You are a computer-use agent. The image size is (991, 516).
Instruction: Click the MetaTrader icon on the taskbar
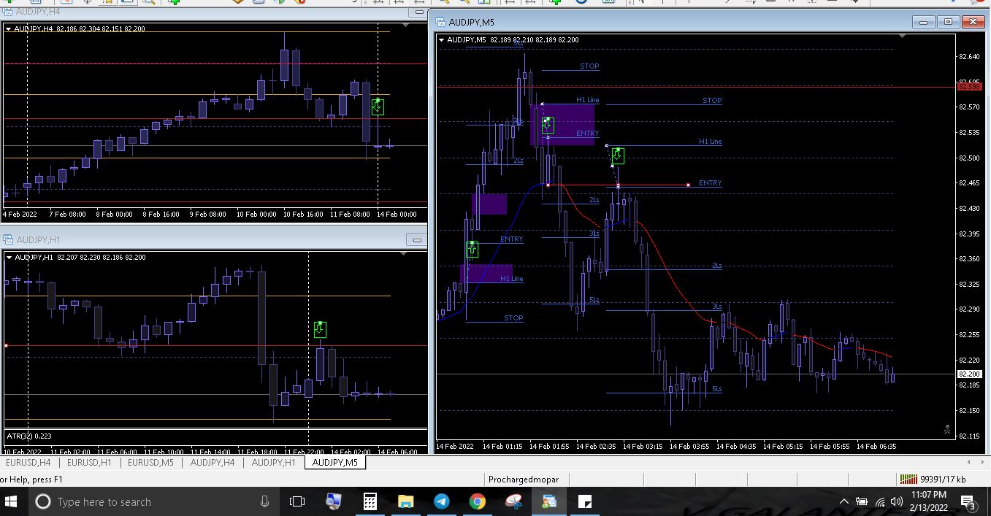coord(549,501)
